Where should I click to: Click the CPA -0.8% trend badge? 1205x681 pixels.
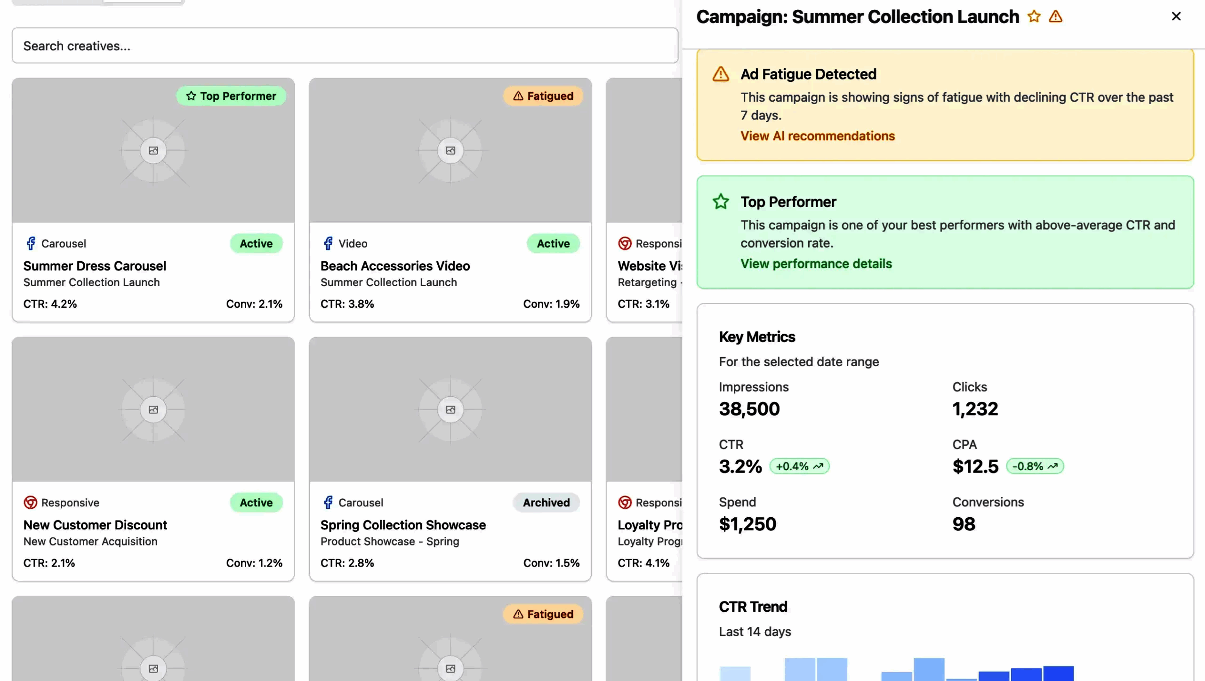1035,466
